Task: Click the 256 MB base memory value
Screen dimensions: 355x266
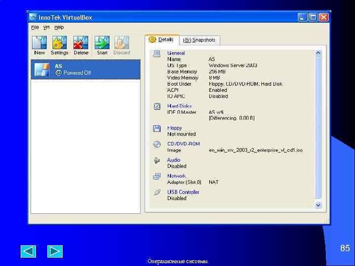Action: (x=217, y=72)
